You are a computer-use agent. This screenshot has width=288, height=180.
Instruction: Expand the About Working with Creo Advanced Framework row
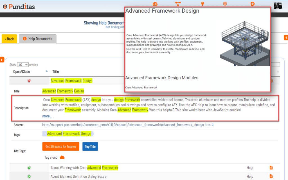29,168
